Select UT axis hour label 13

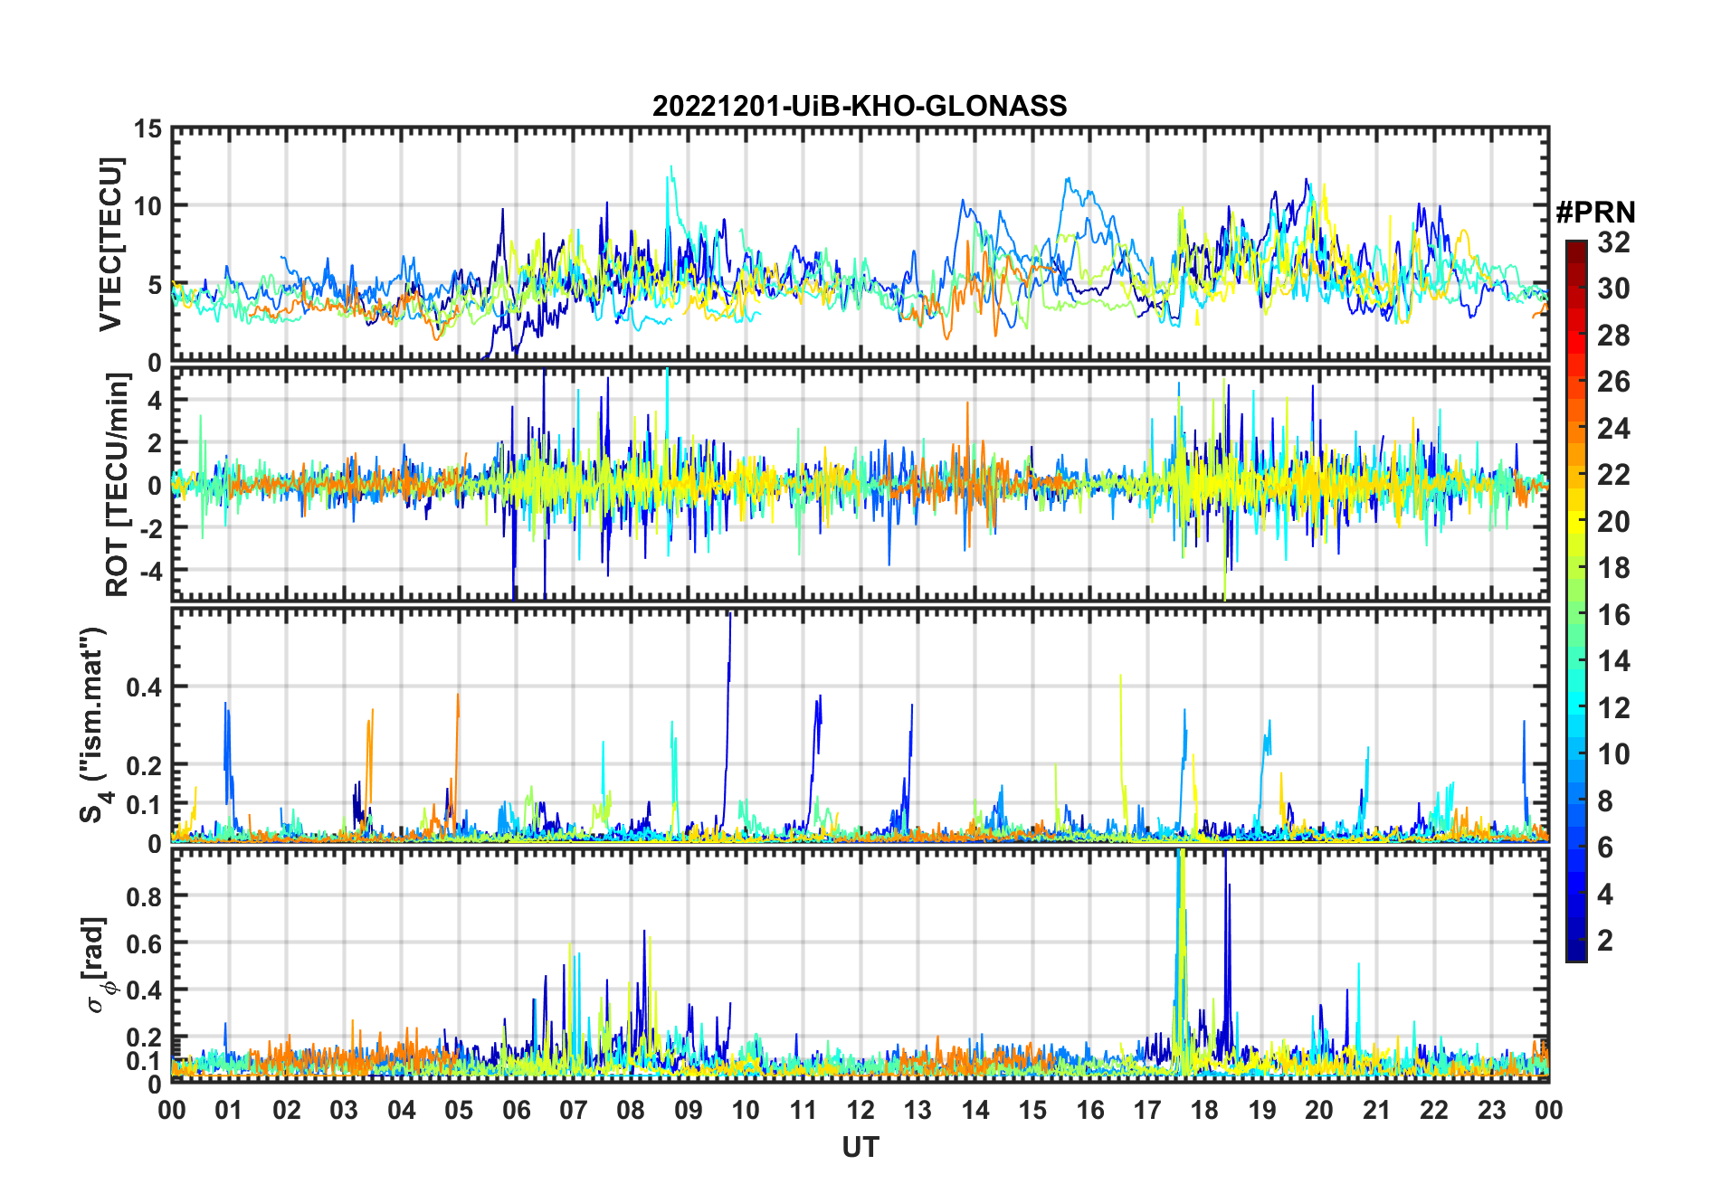[x=918, y=1110]
